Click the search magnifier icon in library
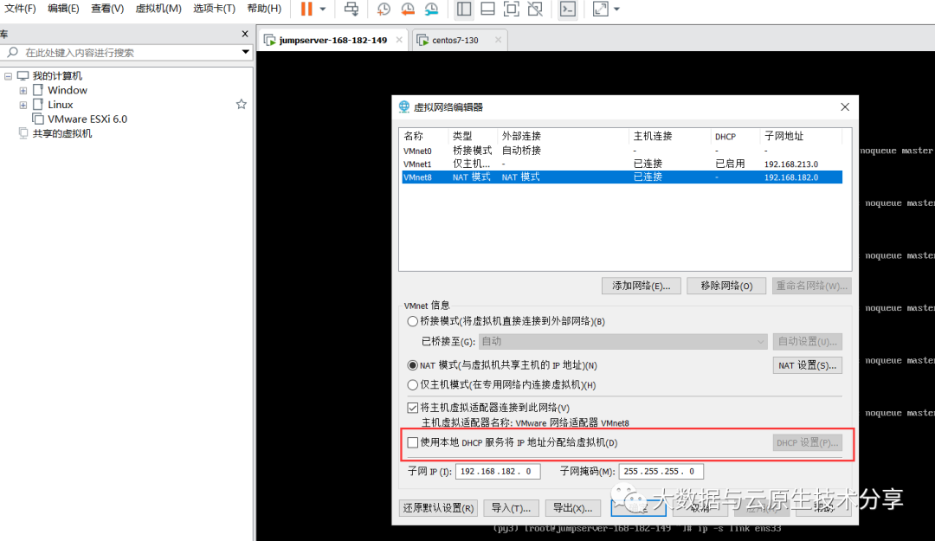The height and width of the screenshot is (541, 935). click(12, 53)
